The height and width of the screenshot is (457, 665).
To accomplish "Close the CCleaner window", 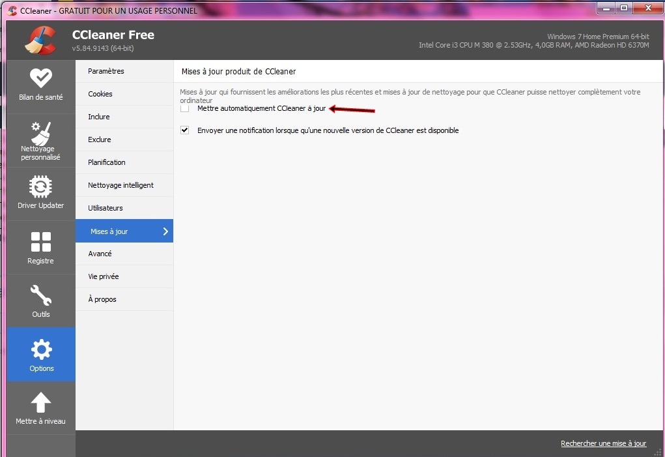I will pos(648,8).
